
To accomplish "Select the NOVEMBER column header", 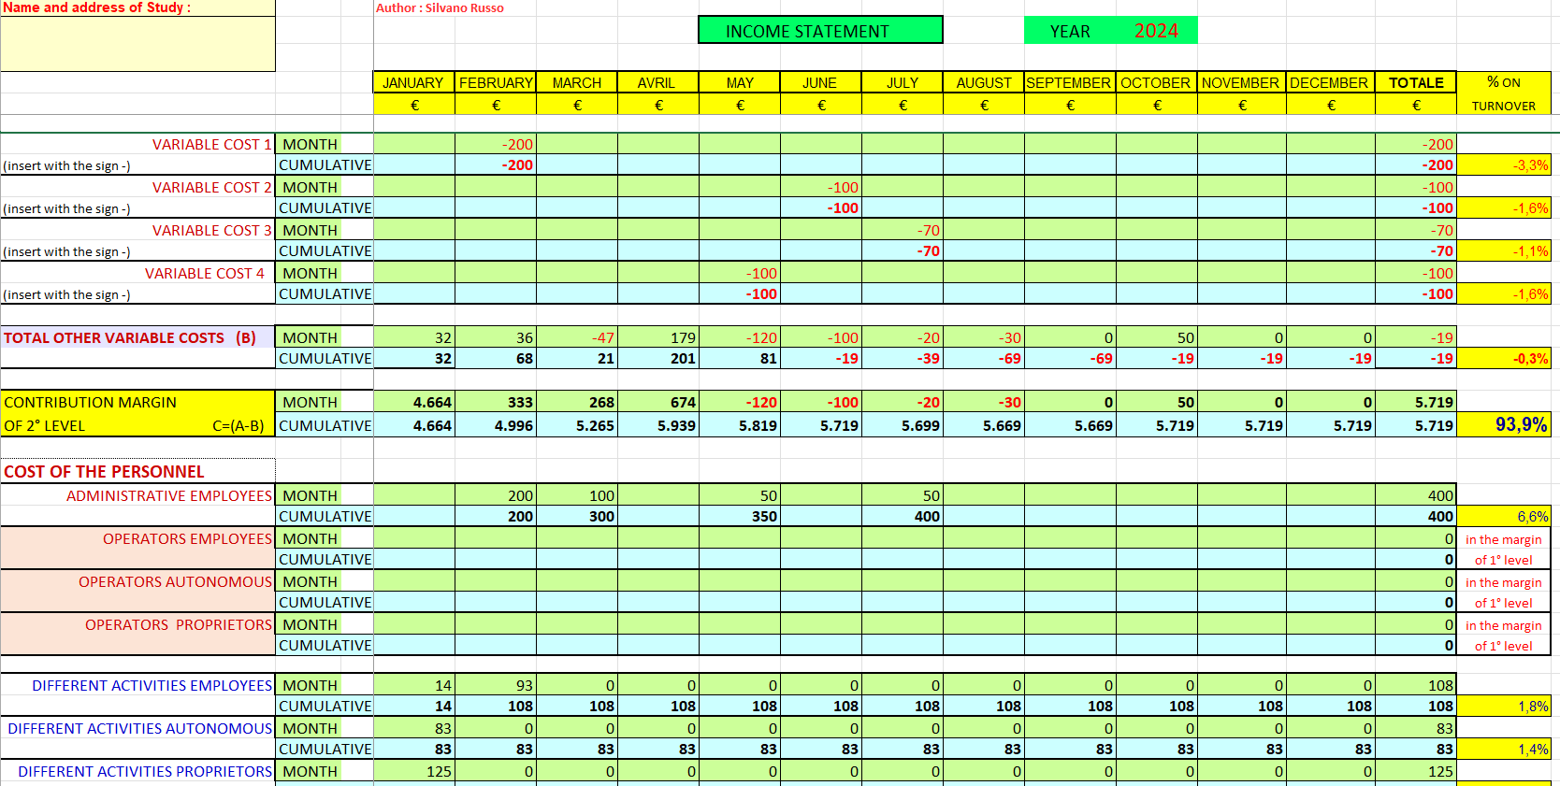I will coord(1242,82).
